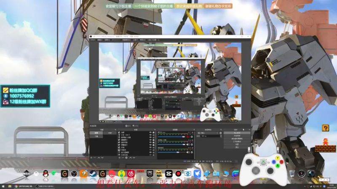Click the 停止推流 button in Controls
The image size is (337, 189).
(237, 133)
